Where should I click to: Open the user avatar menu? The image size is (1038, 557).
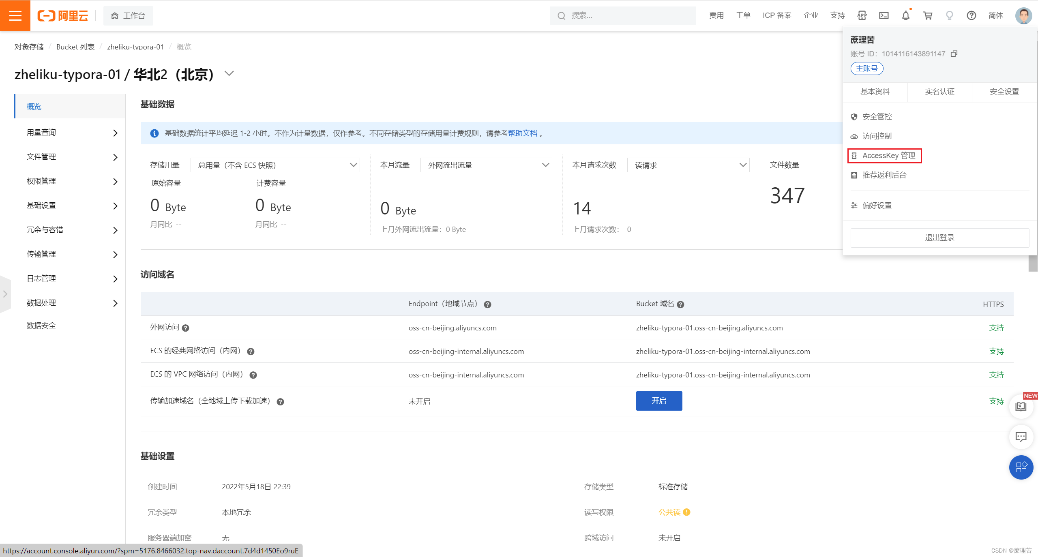point(1023,15)
